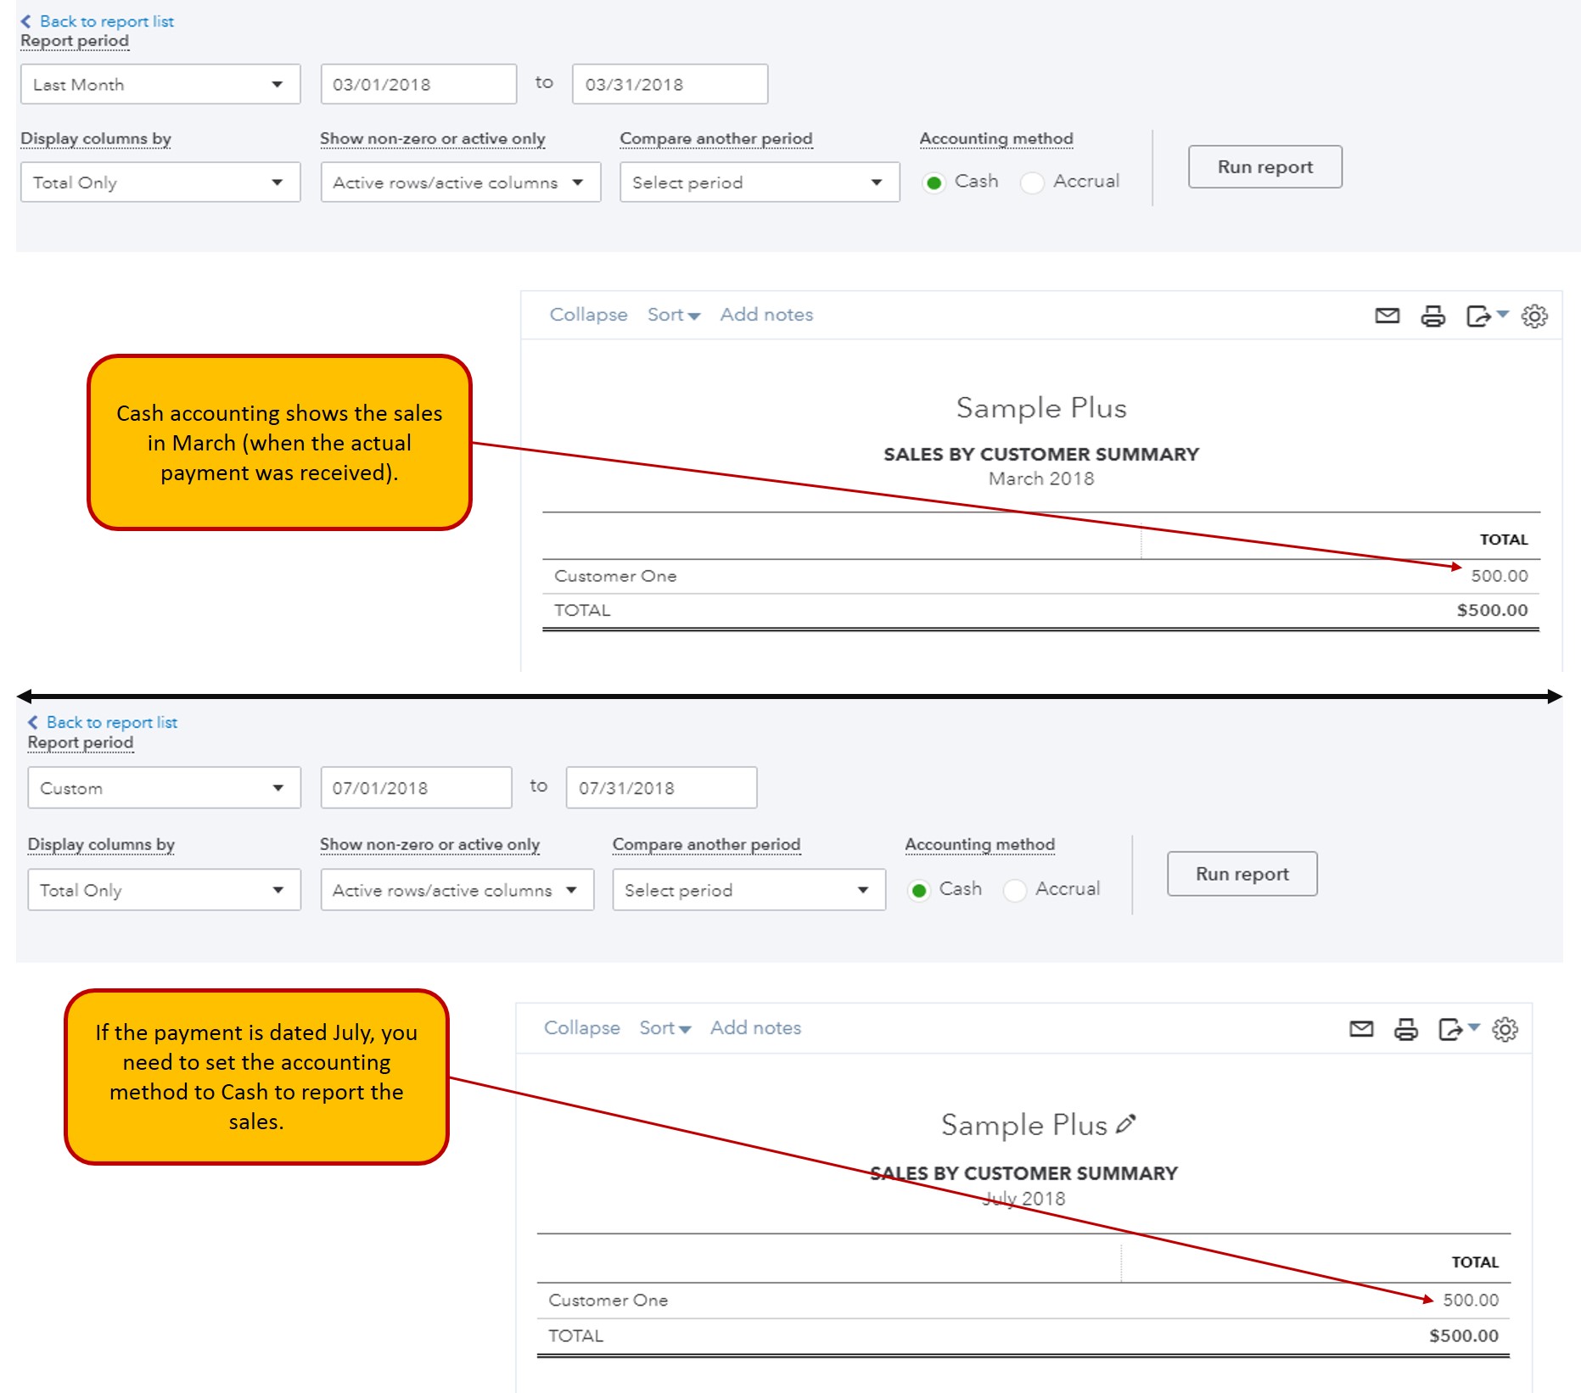
Task: Open the Custom report period dropdown
Action: point(163,787)
